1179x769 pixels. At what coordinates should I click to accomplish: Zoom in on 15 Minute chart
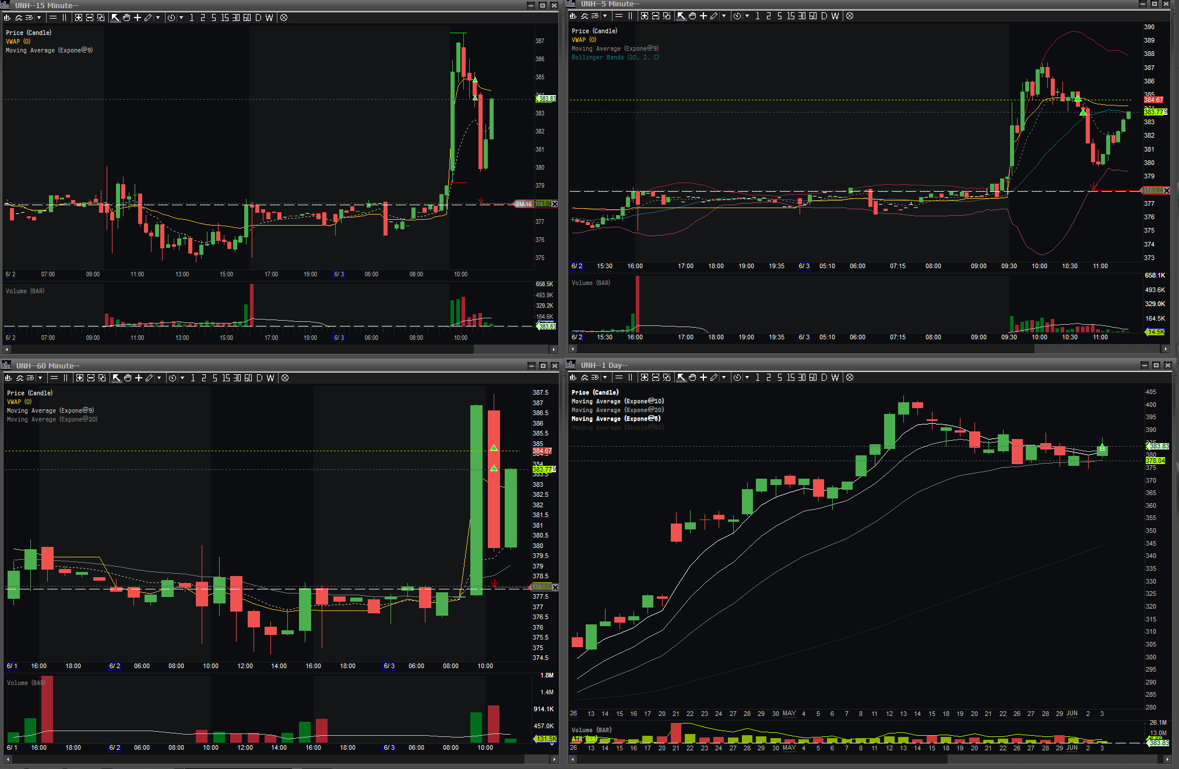click(79, 17)
